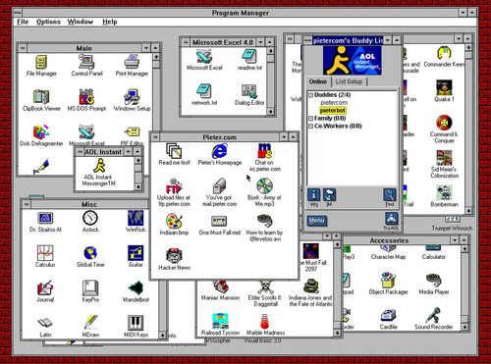This screenshot has width=491, height=364.
Task: Launch Commander Keen game icon
Action: pos(444,57)
